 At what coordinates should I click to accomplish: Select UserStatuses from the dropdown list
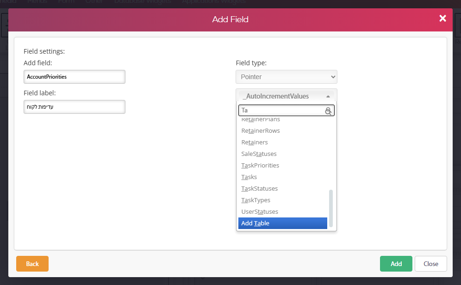point(282,211)
